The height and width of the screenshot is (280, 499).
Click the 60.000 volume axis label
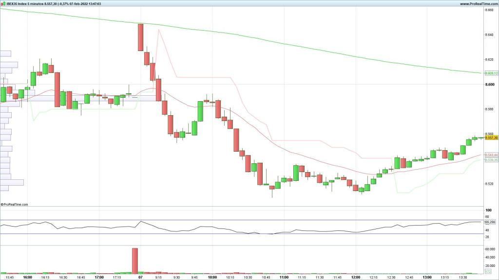point(490,248)
